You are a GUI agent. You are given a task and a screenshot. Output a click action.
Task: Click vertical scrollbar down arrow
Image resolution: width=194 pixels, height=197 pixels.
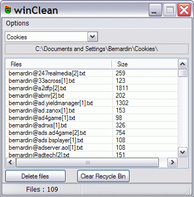183,152
